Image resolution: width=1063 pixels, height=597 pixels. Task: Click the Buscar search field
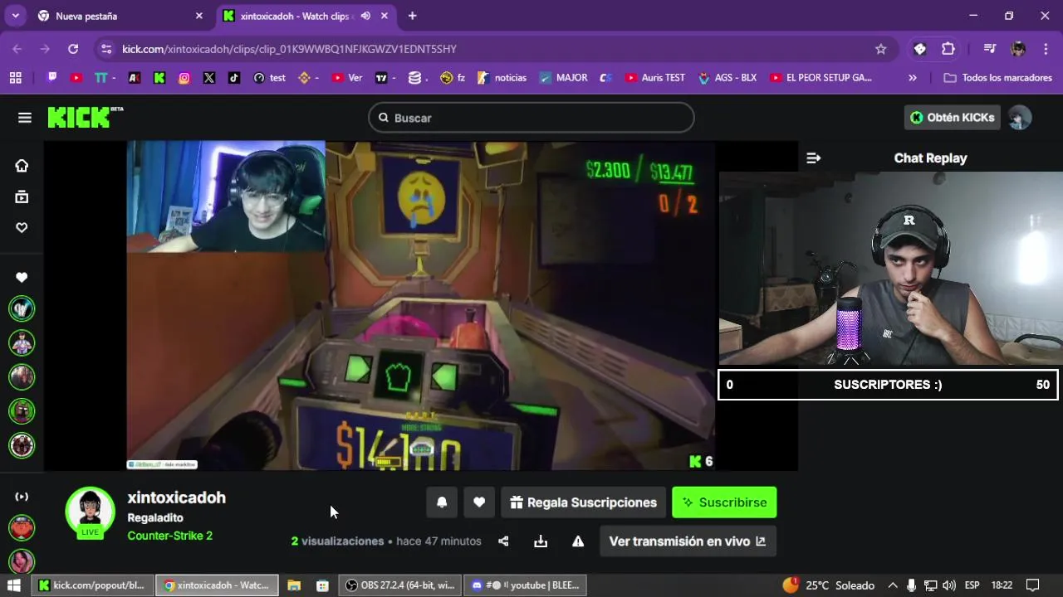pos(531,118)
